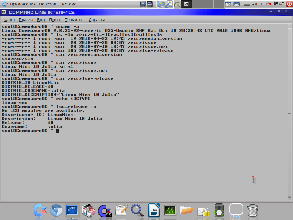This screenshot has width=293, height=220.
Task: Launch LibreOffice Writer from the dock
Action: click(154, 210)
